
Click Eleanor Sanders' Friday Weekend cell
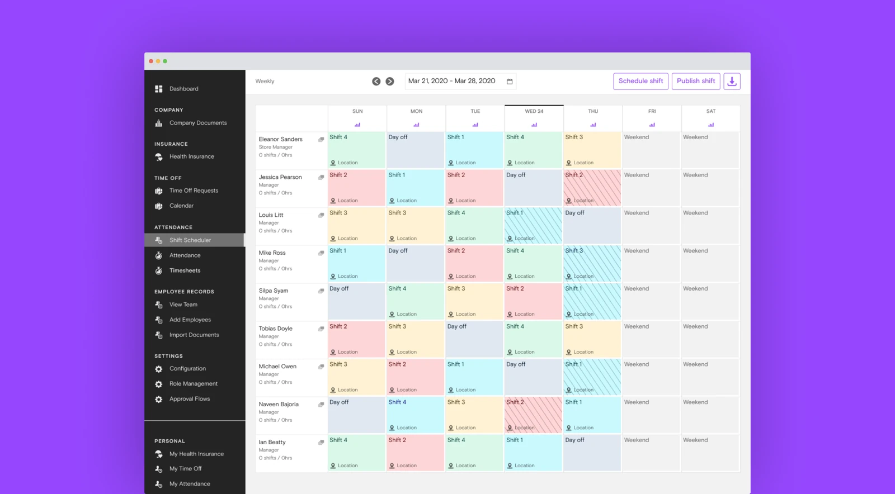click(x=652, y=150)
